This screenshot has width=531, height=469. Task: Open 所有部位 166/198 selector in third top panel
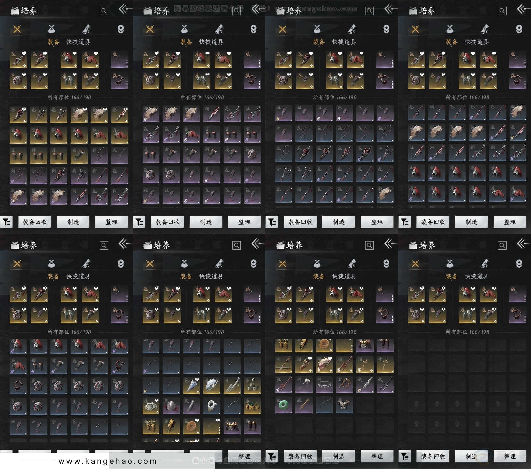pos(335,97)
